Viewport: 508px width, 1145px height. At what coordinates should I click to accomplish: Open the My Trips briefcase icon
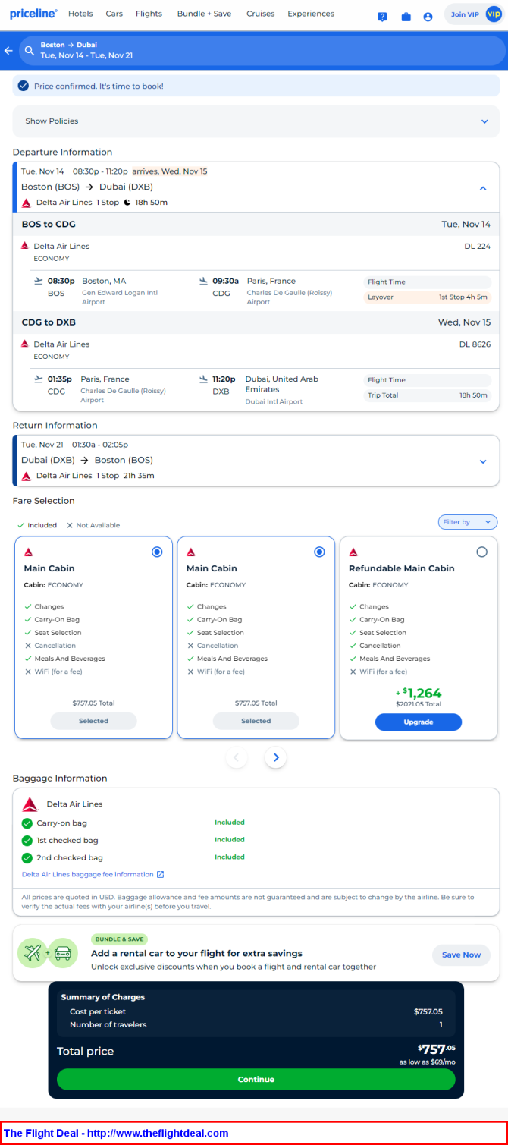pos(406,17)
